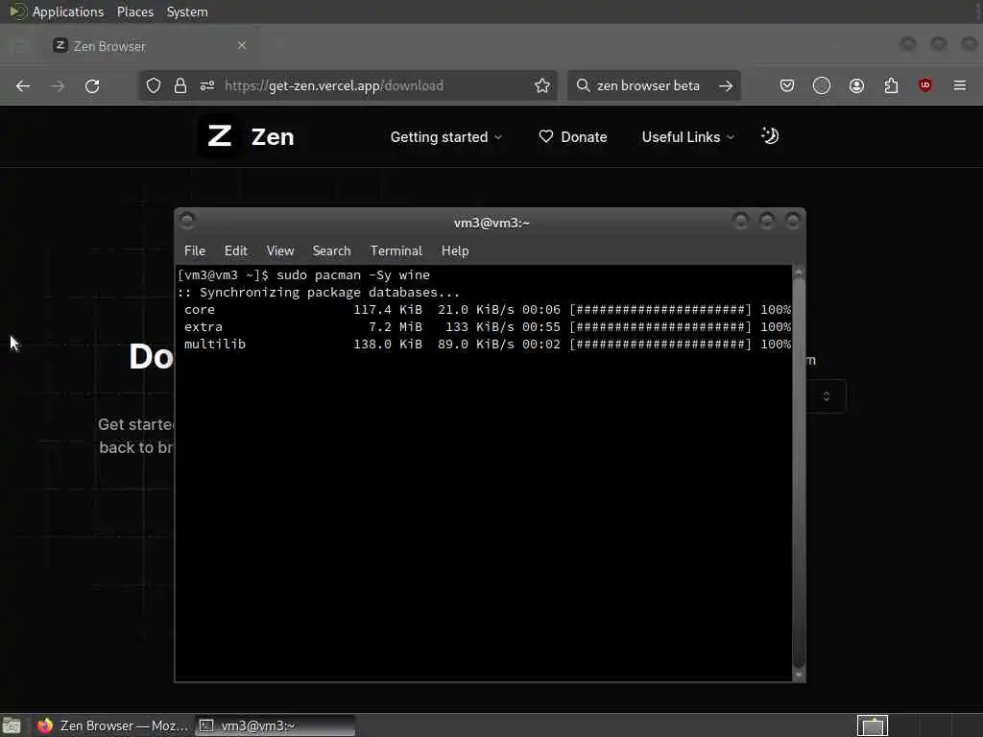Open the account profile icon

[x=856, y=85]
